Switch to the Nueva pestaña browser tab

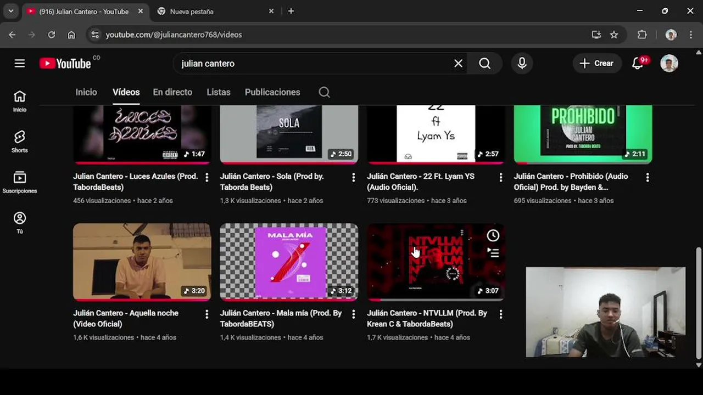pyautogui.click(x=214, y=11)
